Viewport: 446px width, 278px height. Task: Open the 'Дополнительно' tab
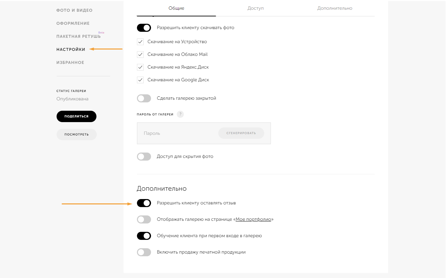(x=335, y=8)
